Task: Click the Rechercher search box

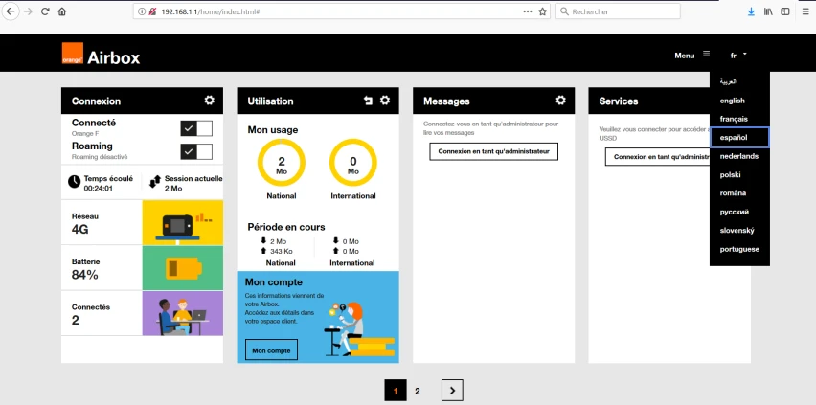Action: pyautogui.click(x=618, y=11)
